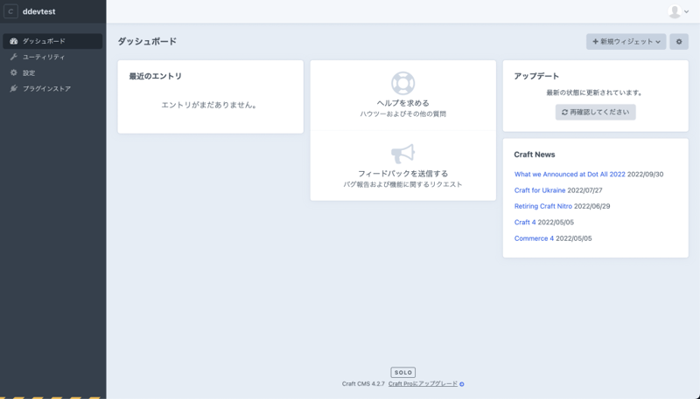Click the 設定 gear icon in sidebar
This screenshot has height=399, width=700.
tap(14, 72)
